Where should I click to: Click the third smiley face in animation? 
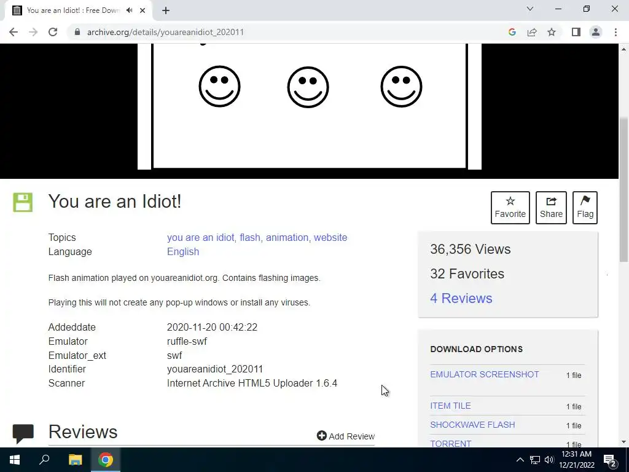401,86
